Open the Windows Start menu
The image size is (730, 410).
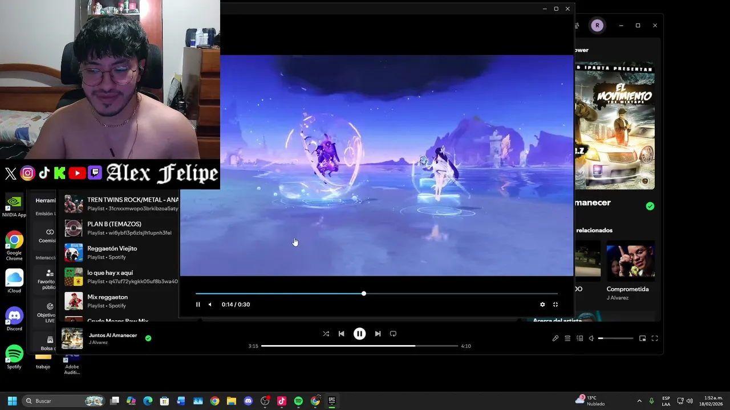pos(12,401)
